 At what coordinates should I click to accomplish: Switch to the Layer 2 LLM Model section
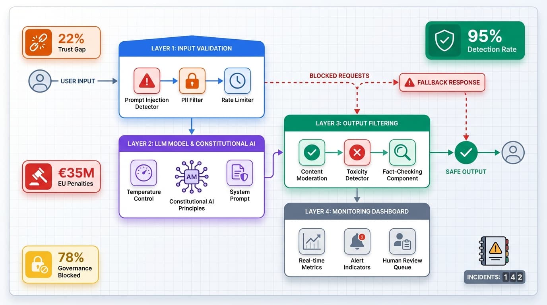point(192,143)
